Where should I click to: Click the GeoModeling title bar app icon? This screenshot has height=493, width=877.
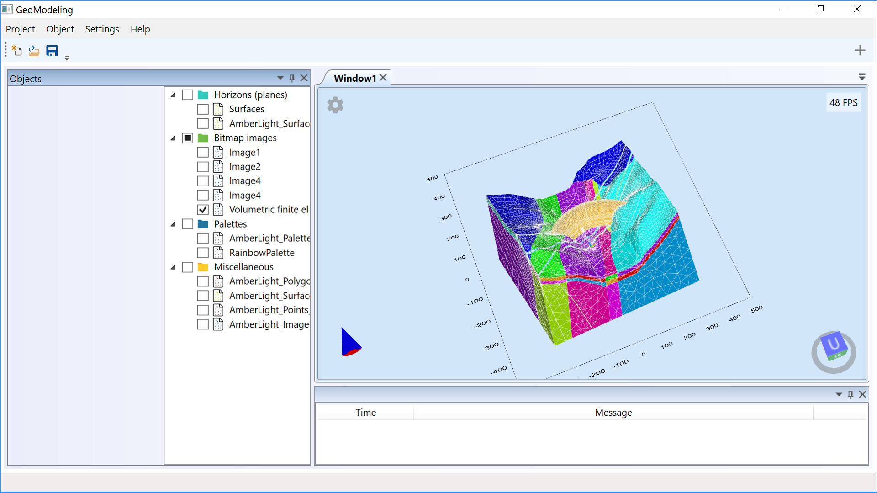7,9
